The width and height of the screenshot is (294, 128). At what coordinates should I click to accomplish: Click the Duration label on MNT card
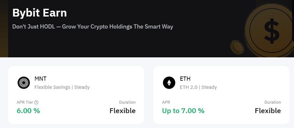click(x=127, y=102)
